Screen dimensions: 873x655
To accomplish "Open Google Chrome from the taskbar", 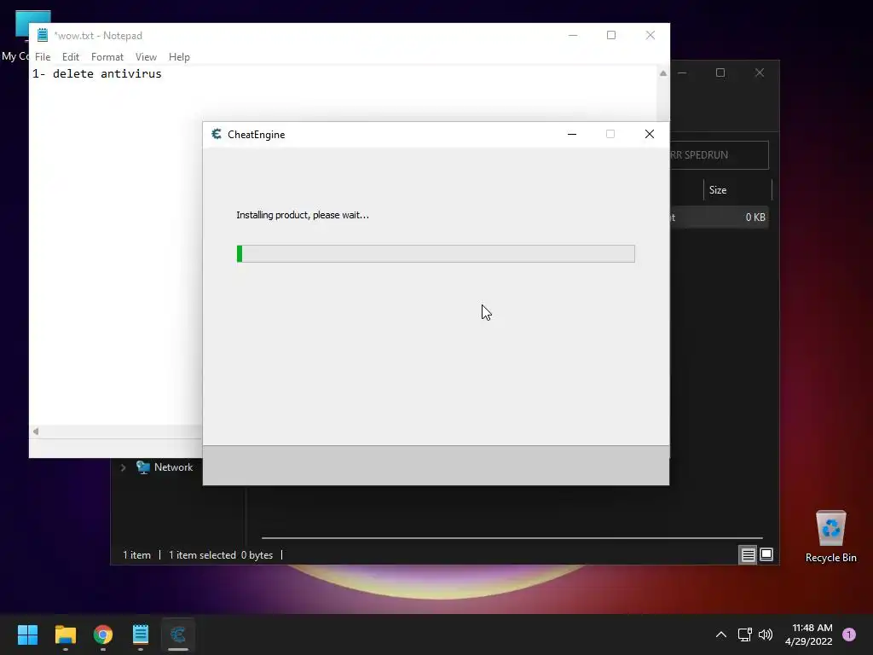I will click(103, 635).
